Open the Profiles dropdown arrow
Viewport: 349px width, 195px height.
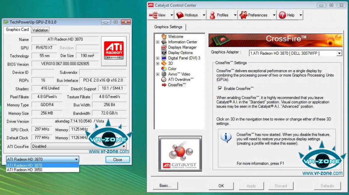pyautogui.click(x=235, y=15)
